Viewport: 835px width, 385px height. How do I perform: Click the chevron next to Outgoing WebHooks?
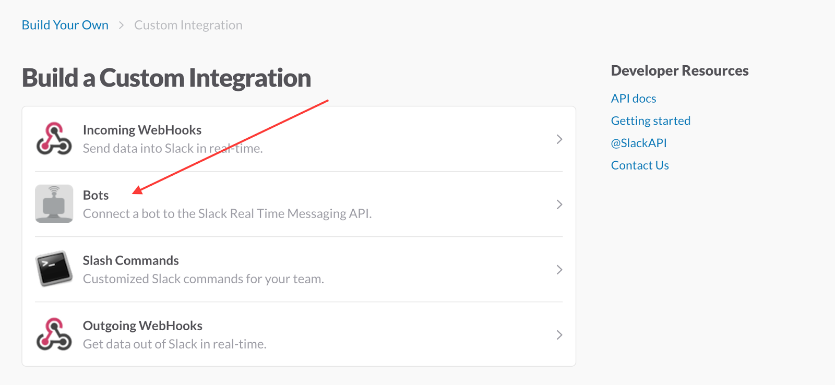[559, 335]
